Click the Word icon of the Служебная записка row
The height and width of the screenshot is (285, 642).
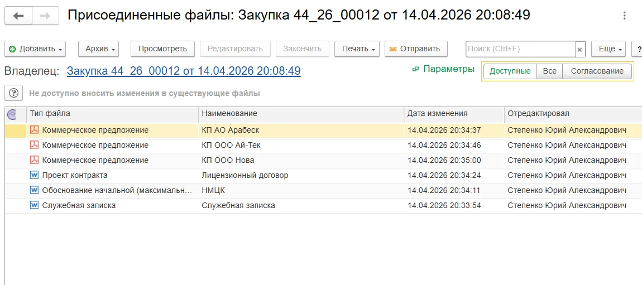pyautogui.click(x=35, y=206)
